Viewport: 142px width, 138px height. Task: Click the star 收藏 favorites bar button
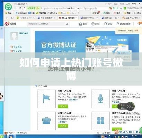8,13
